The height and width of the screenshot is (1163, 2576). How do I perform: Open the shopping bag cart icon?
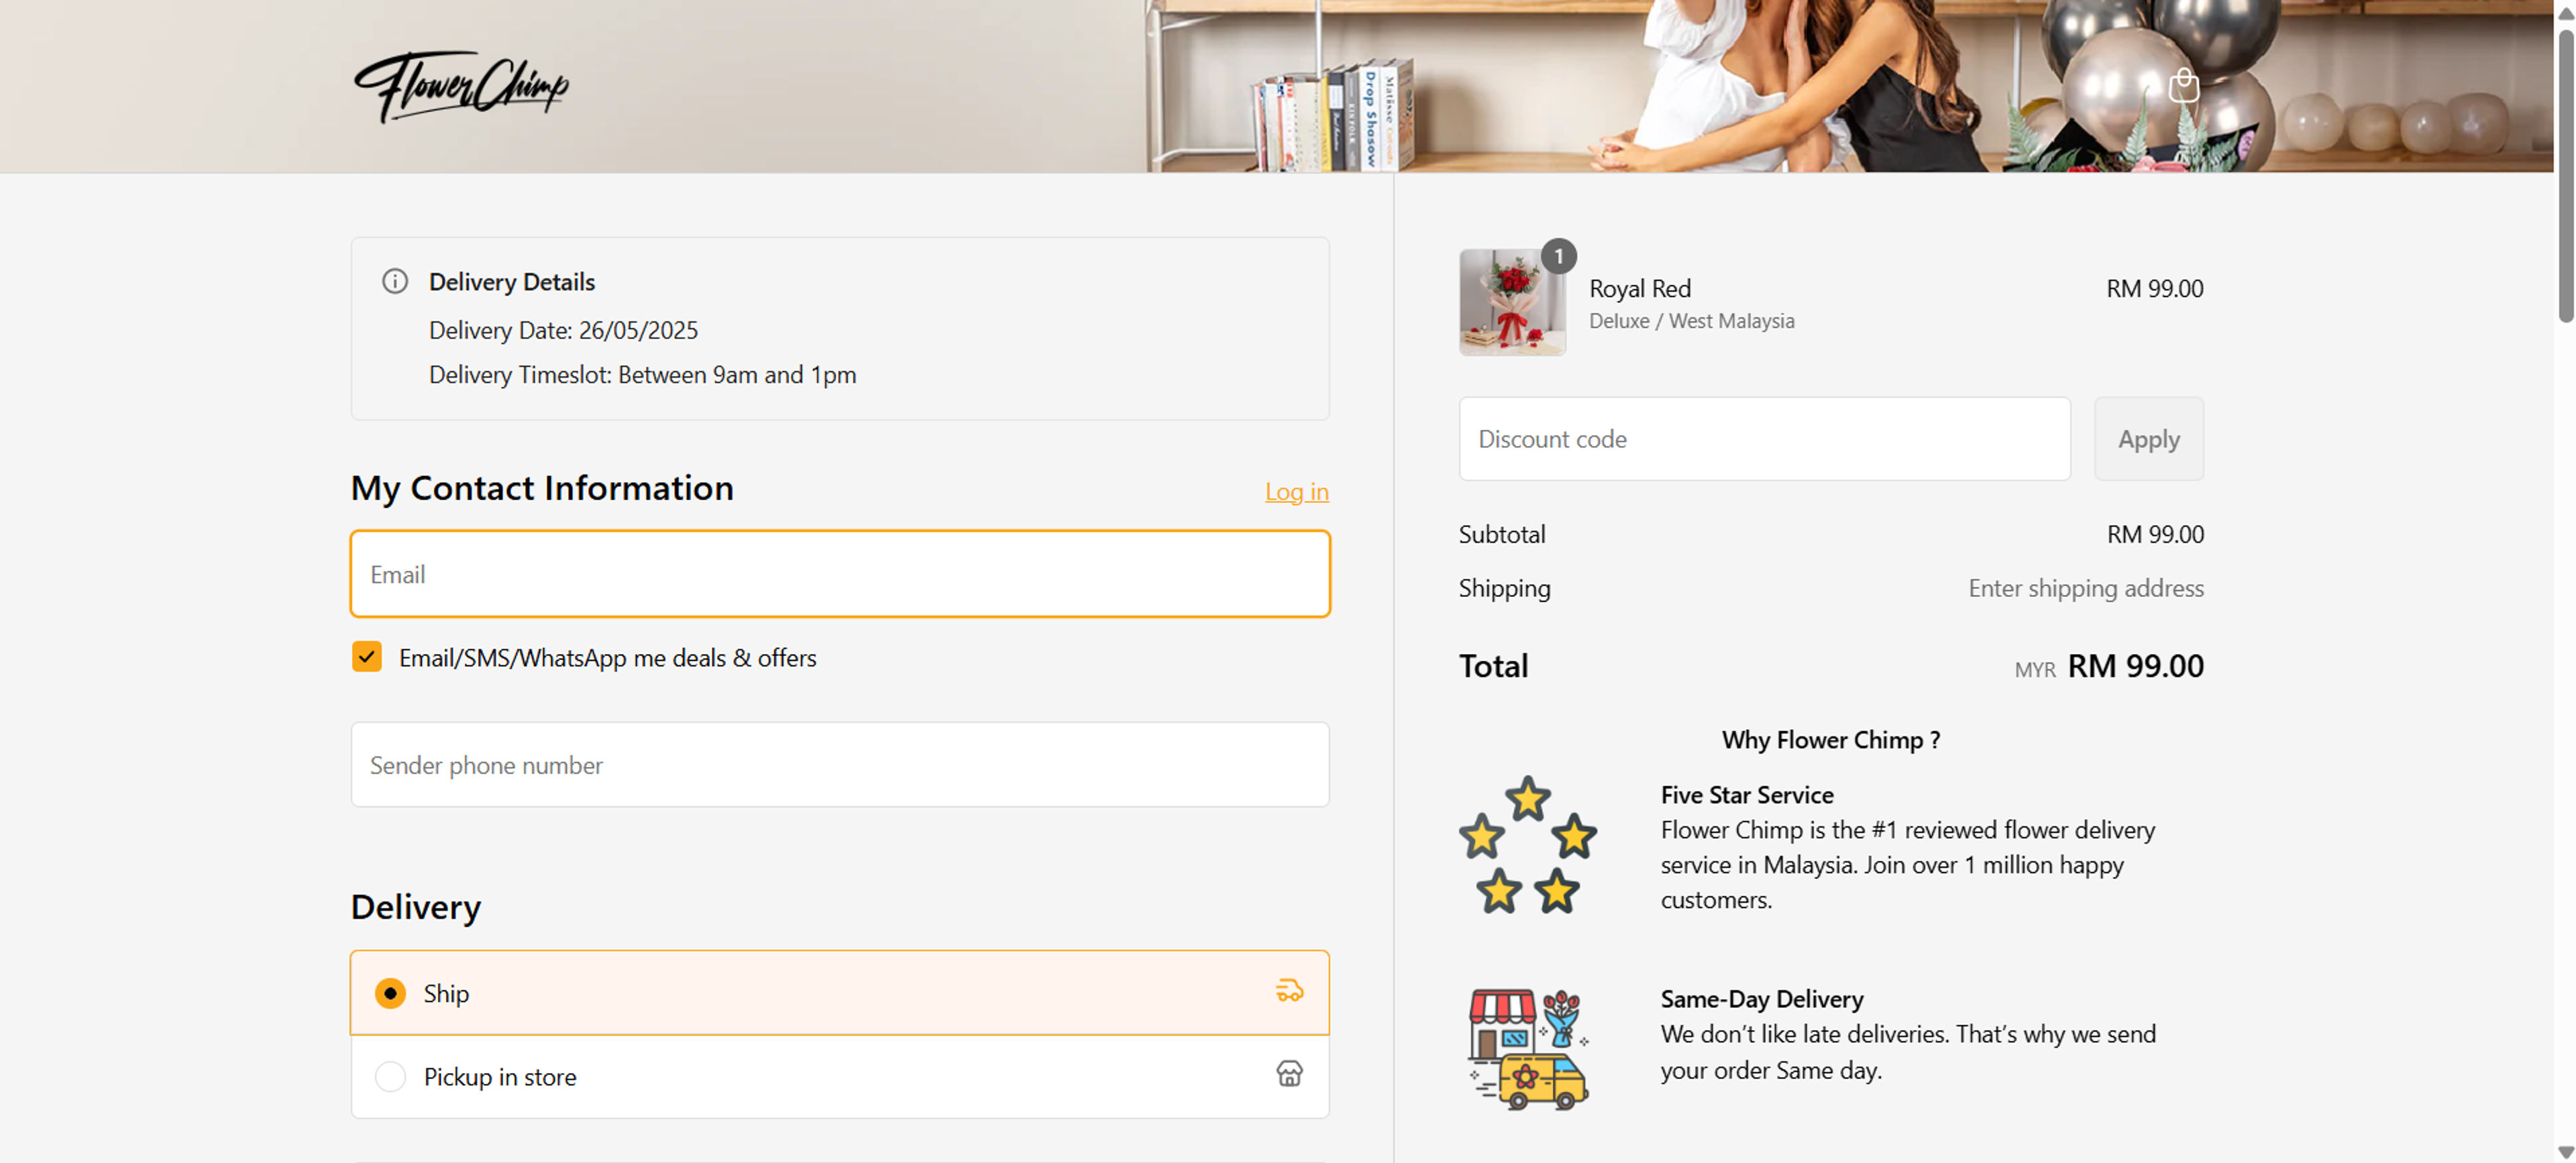(x=2183, y=86)
